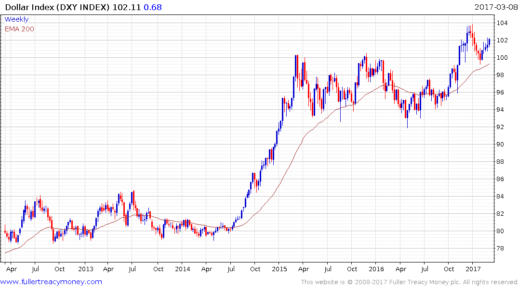518x289 pixels.
Task: Click the copyright Fuller Treacy Money notice
Action: coord(409,282)
